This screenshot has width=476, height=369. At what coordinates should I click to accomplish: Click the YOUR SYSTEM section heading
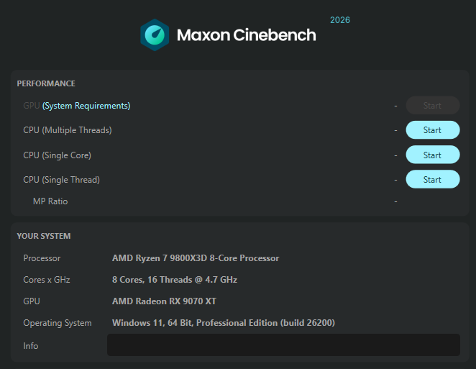pyautogui.click(x=44, y=236)
